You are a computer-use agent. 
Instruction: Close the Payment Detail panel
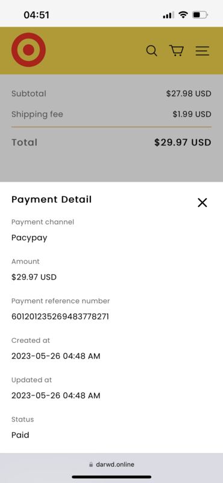pyautogui.click(x=203, y=202)
